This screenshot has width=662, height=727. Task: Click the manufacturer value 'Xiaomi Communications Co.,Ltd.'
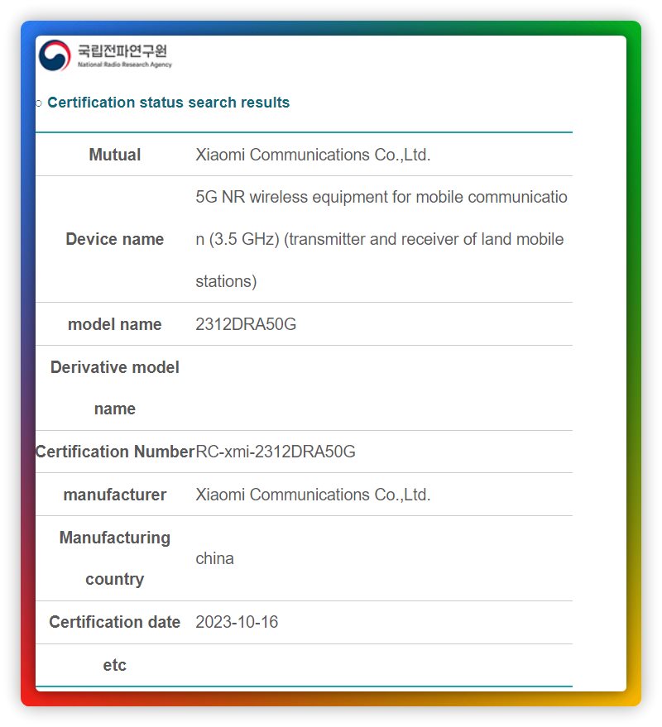(313, 495)
